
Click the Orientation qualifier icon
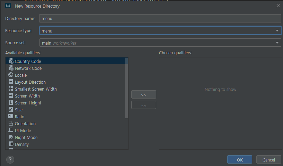11,123
